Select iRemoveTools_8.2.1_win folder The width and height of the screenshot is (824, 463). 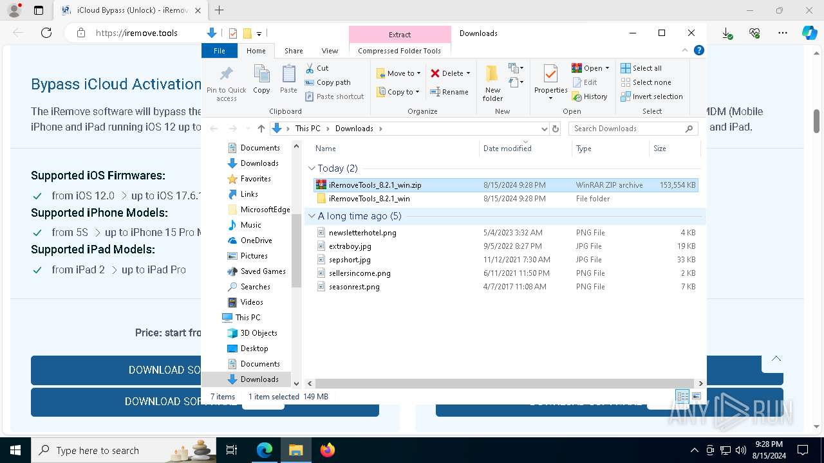point(506,199)
